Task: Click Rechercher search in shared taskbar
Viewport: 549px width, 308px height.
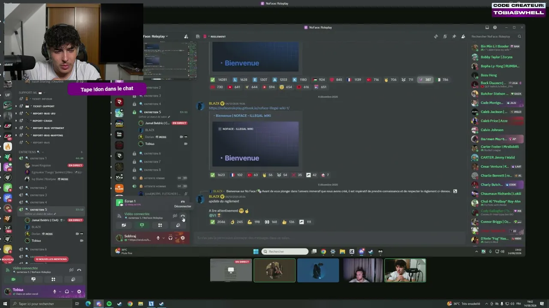Action: click(x=285, y=252)
